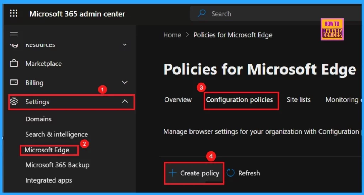Viewport: 364px width, 195px height.
Task: Switch to the Configuration policies tab
Action: pyautogui.click(x=239, y=100)
